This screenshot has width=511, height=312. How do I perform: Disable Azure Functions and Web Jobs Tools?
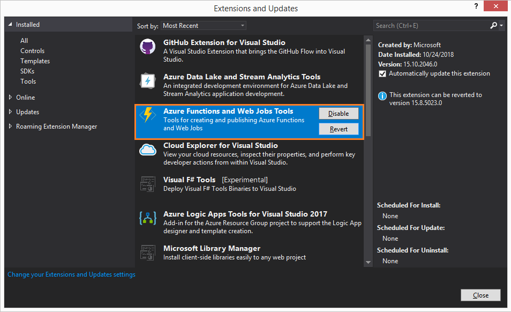pos(339,114)
